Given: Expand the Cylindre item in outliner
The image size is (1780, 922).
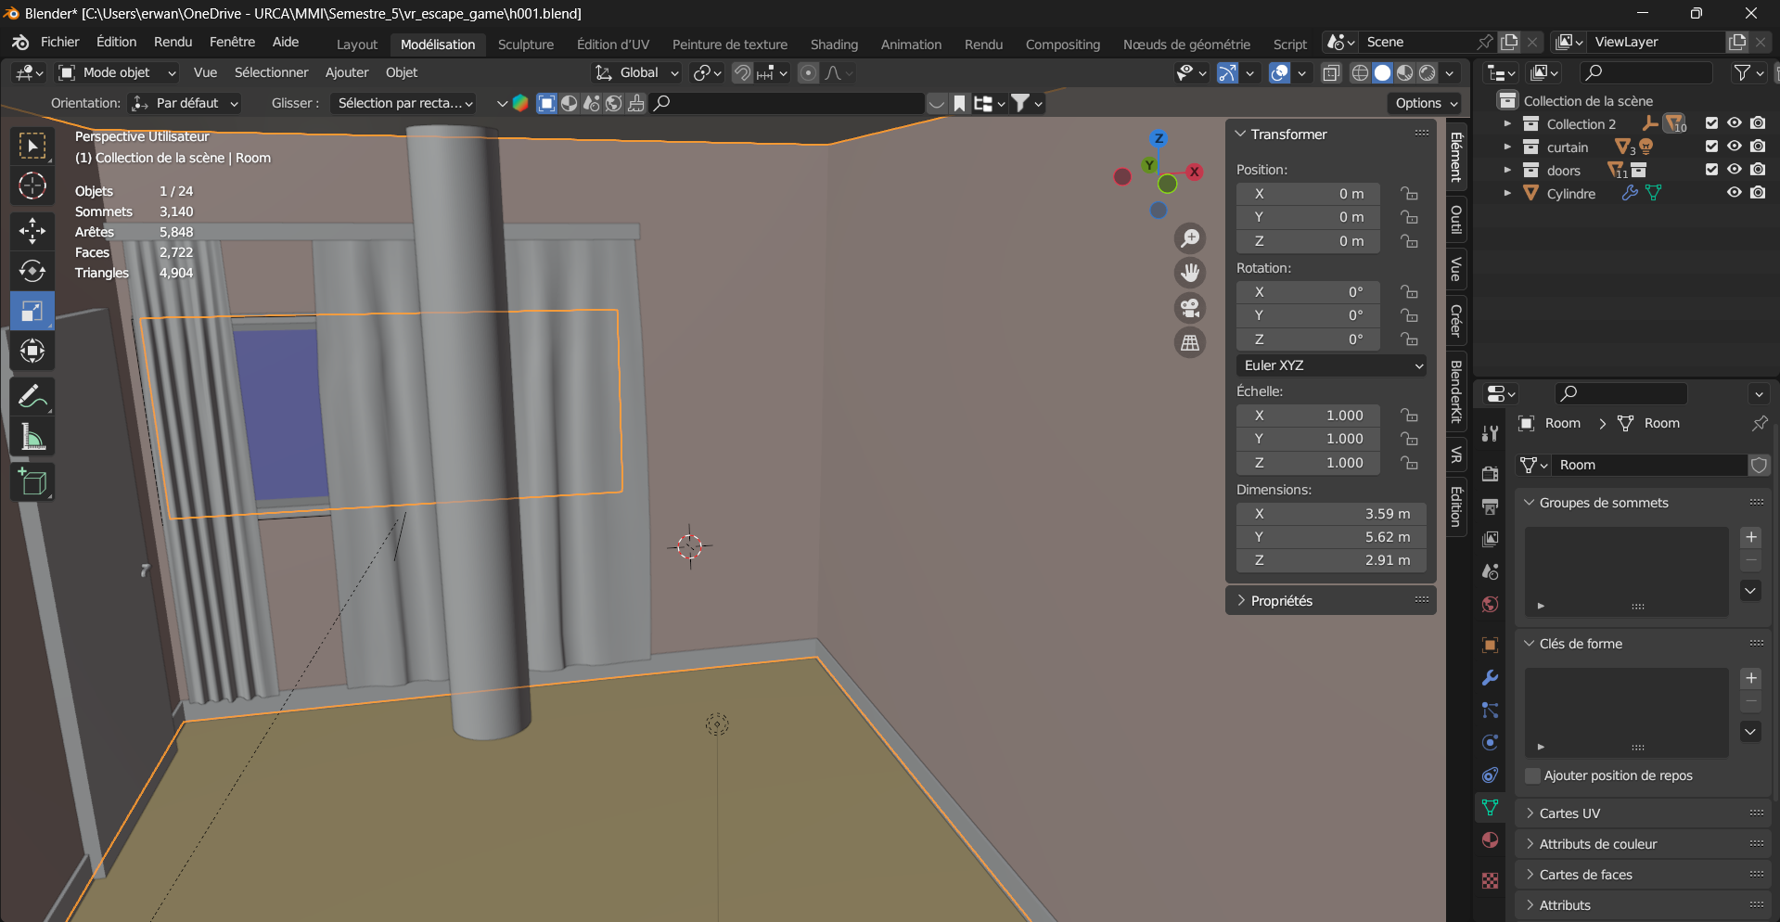Looking at the screenshot, I should coord(1507,193).
